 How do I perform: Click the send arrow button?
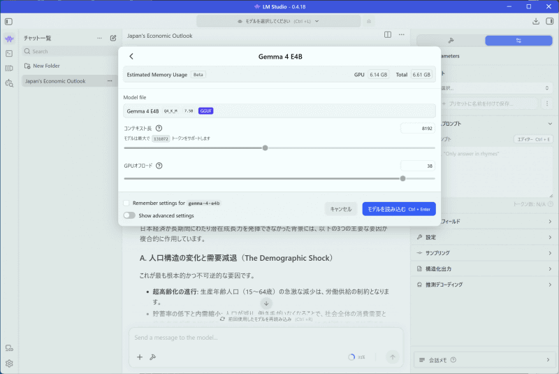click(x=393, y=357)
